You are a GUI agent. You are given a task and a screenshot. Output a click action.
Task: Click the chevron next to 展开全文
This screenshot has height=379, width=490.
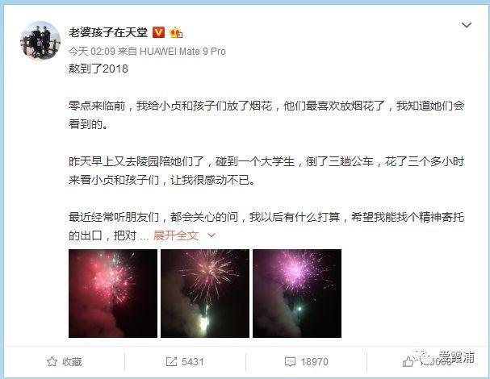coord(211,235)
